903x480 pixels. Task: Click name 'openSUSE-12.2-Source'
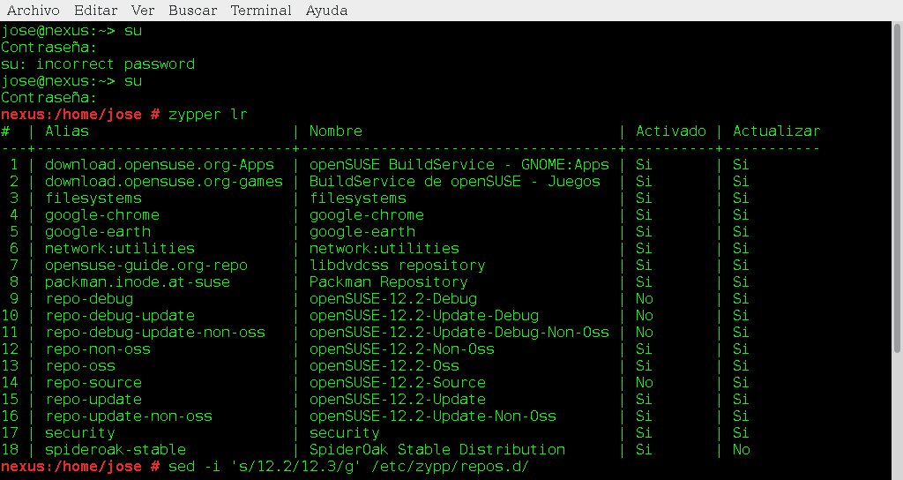tap(398, 382)
